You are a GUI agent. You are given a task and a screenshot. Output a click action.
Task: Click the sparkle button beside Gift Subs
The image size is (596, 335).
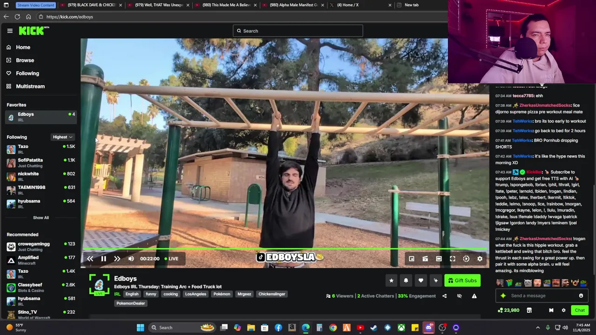(435, 281)
